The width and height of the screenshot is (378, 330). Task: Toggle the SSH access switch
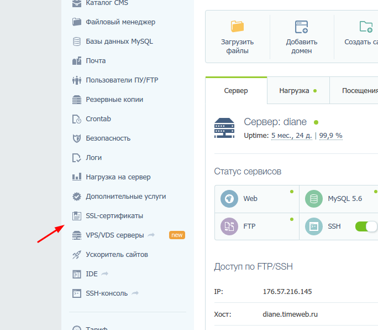tap(366, 226)
